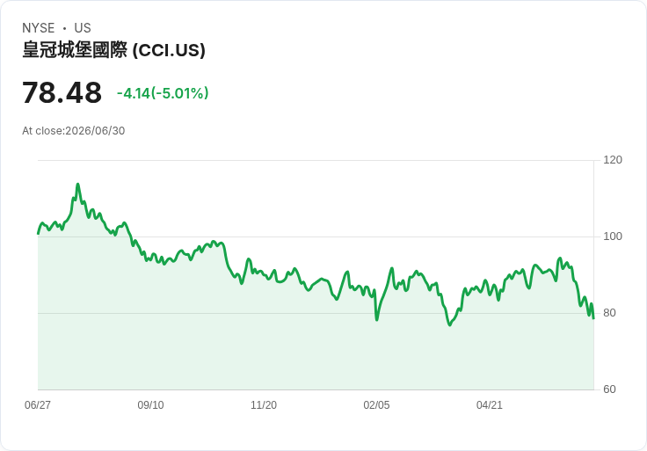Click the At close 2026/06/30 timestamp
This screenshot has height=451, width=647.
(74, 131)
